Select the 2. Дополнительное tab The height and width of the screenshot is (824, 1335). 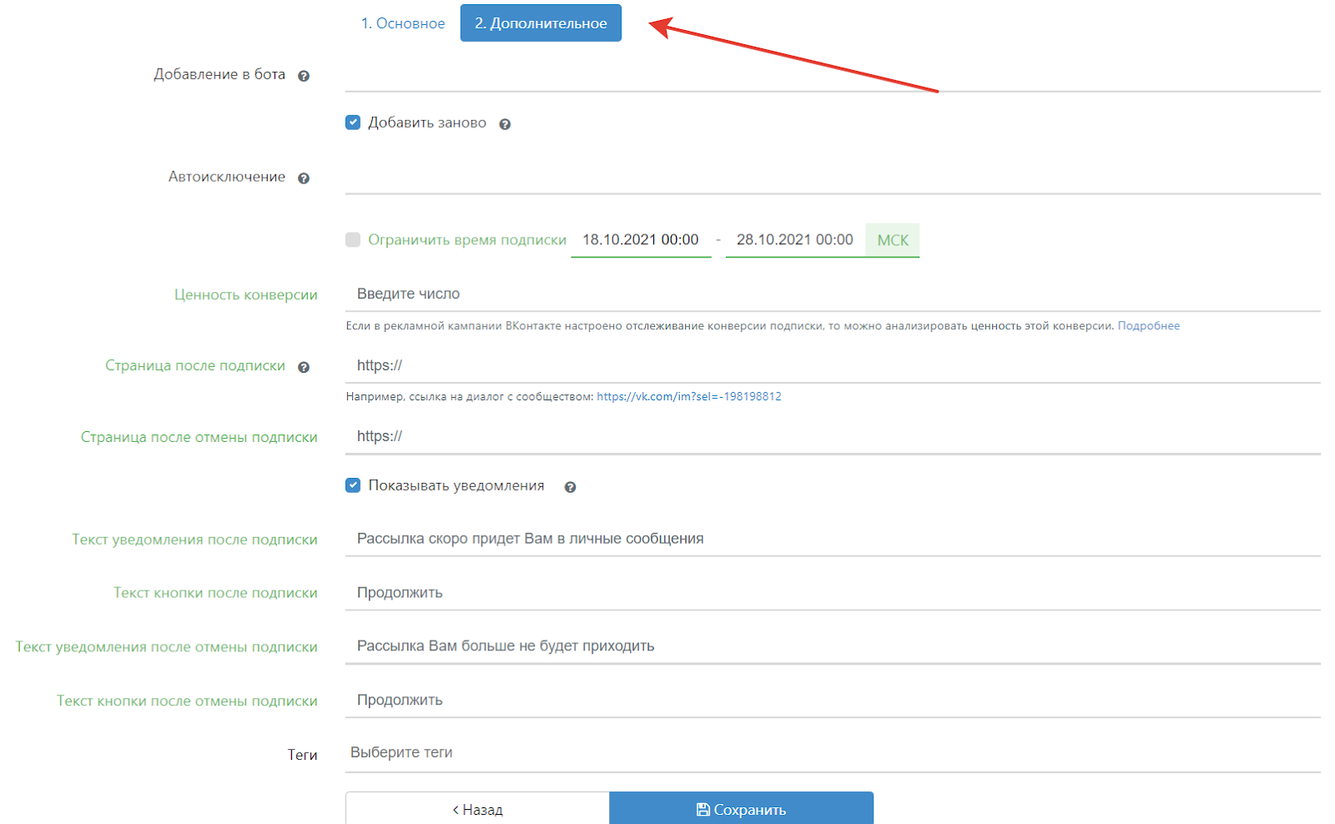[541, 23]
